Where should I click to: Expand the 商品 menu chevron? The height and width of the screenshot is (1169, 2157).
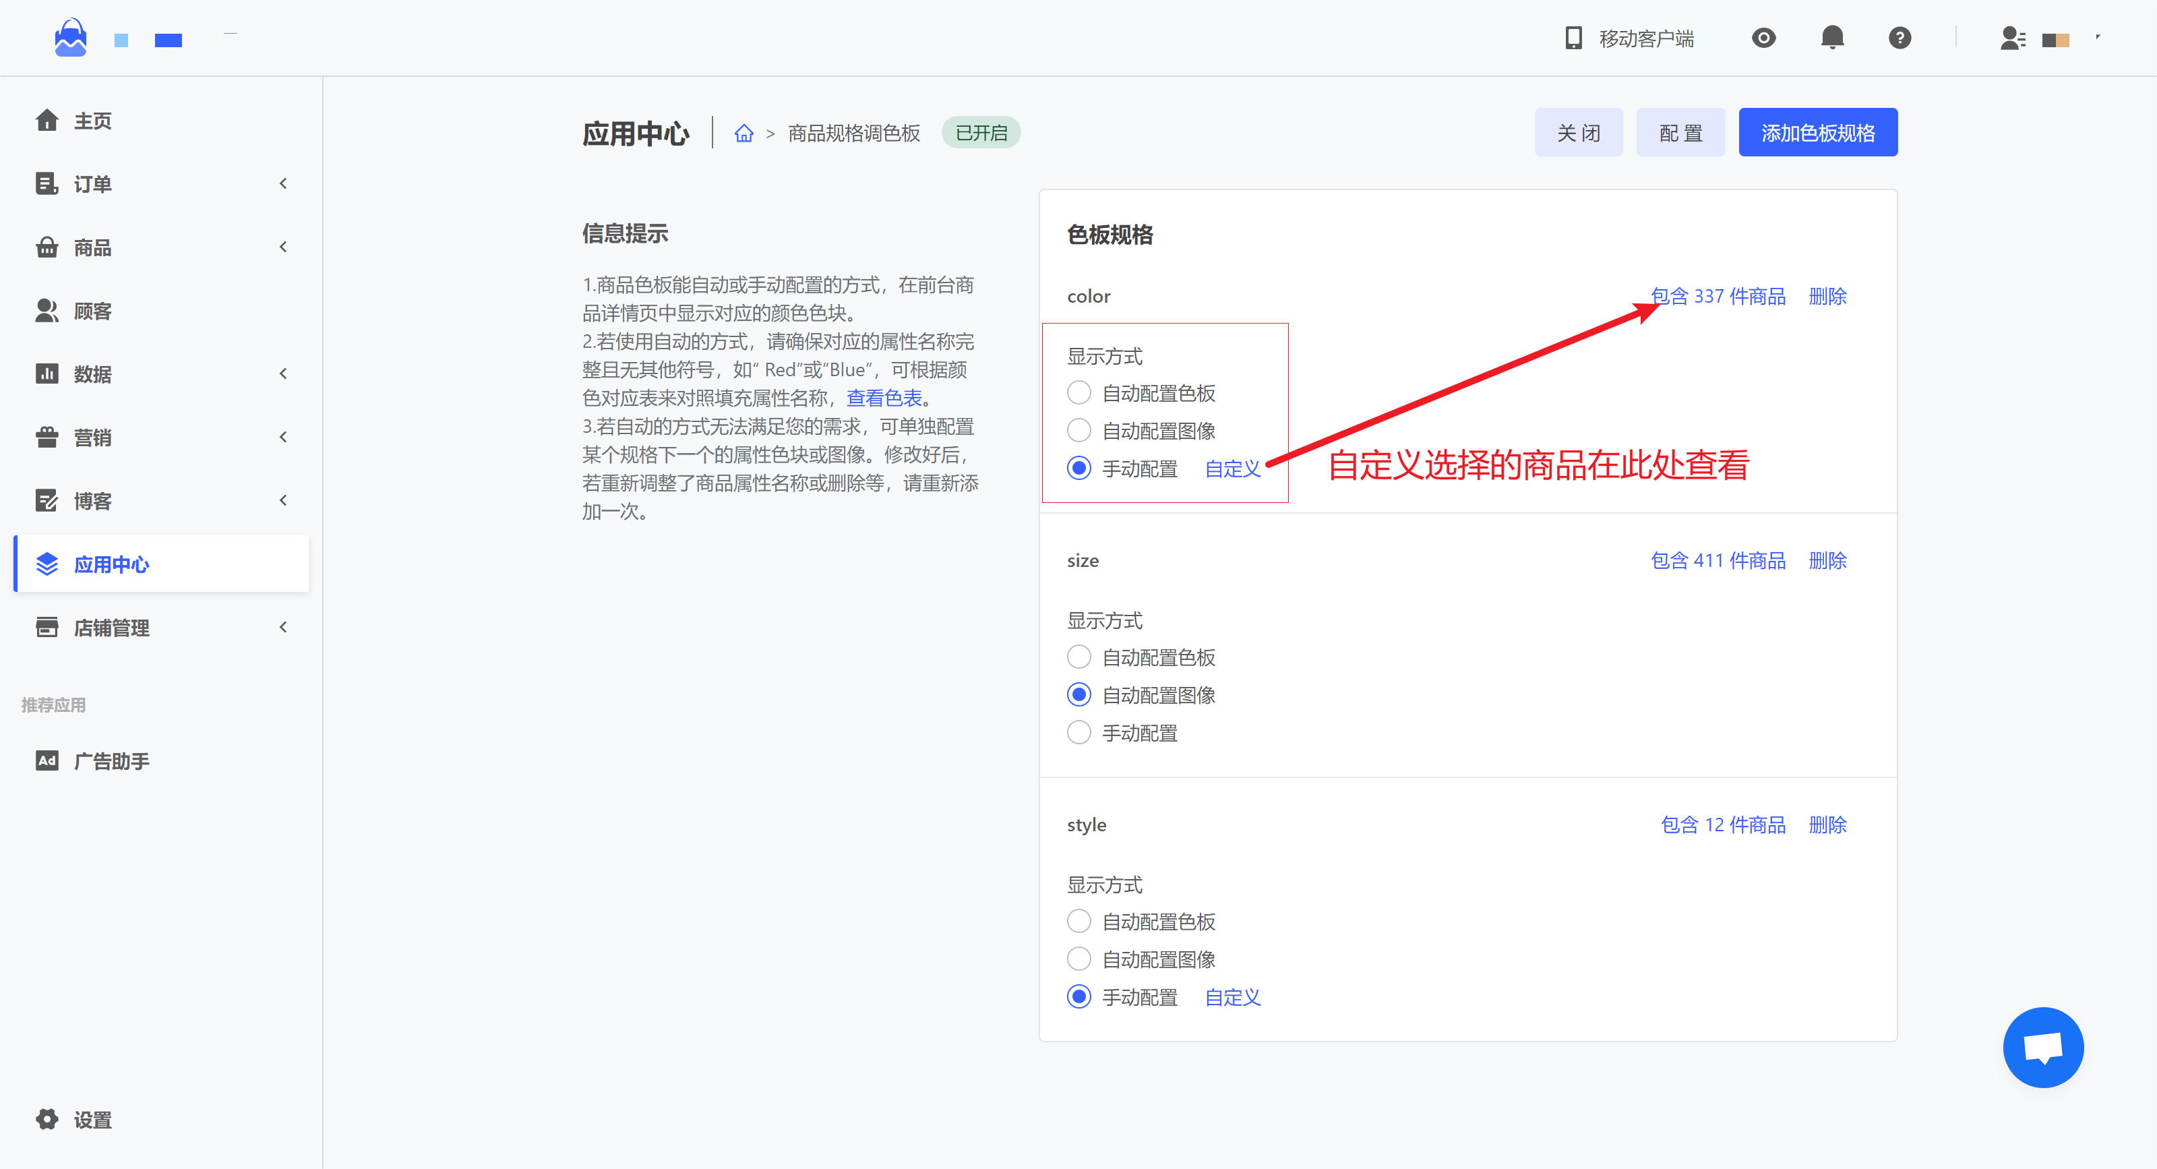284,247
